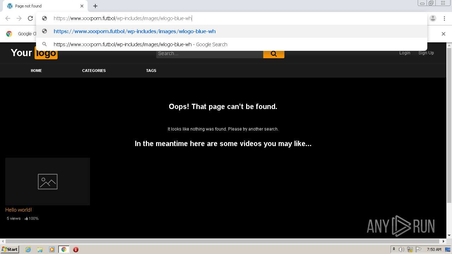Viewport: 452px width, 254px height.
Task: Open the red Opera taskbar icon
Action: pyautogui.click(x=76, y=249)
